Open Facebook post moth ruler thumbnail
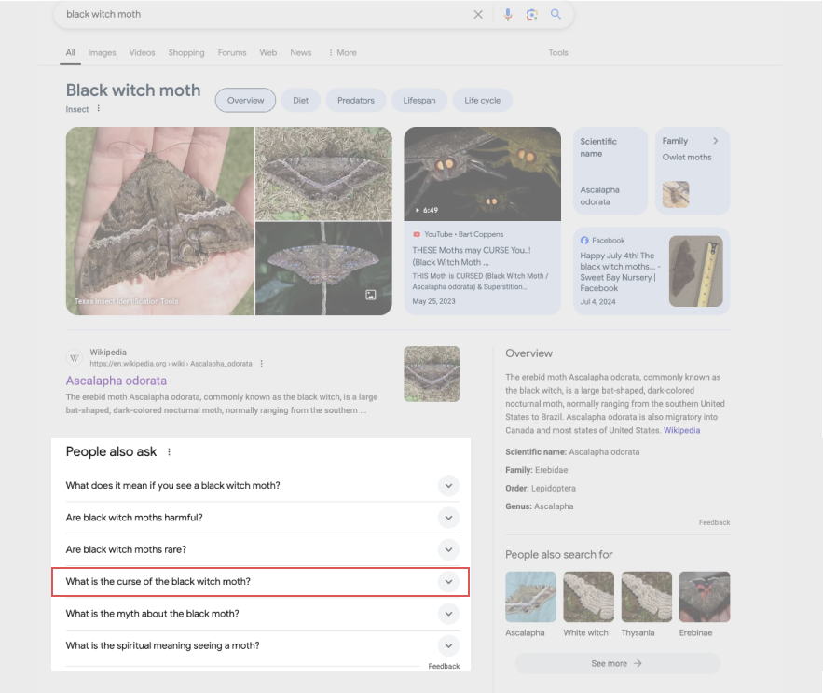The image size is (823, 693). (x=696, y=271)
